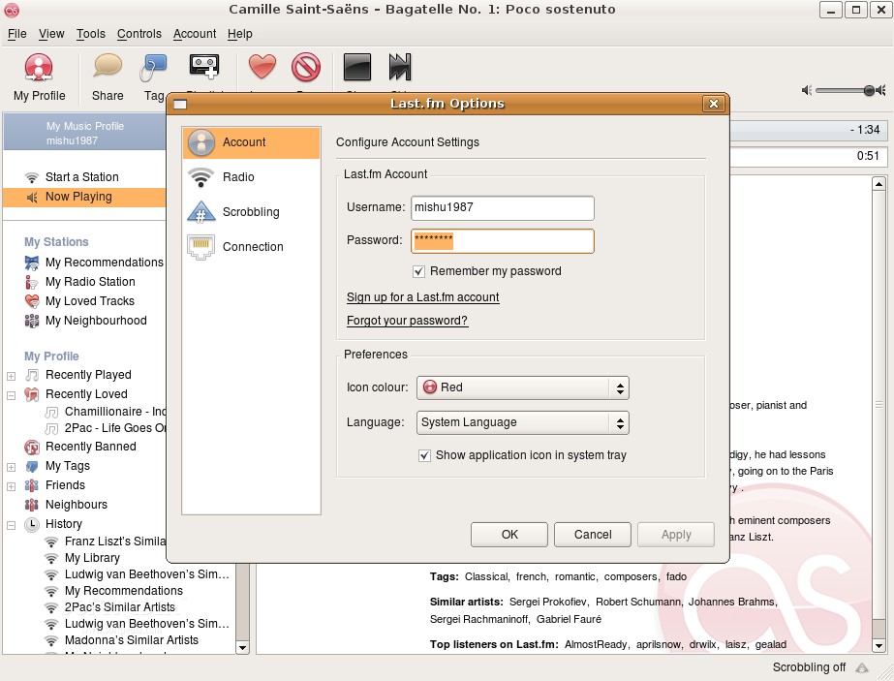Open the Scrobbling options page
Image resolution: width=894 pixels, height=681 pixels.
point(252,212)
